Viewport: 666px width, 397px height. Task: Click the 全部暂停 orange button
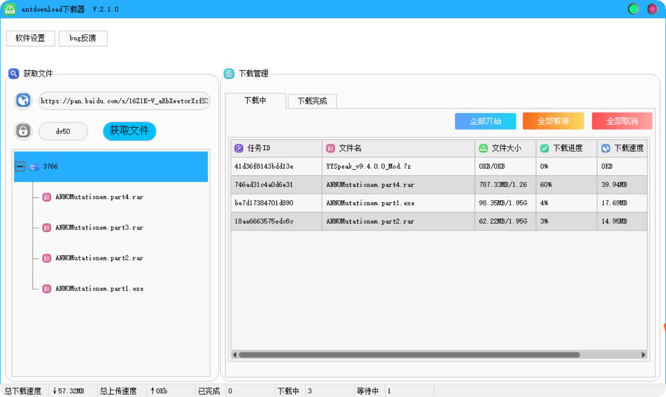pos(553,121)
